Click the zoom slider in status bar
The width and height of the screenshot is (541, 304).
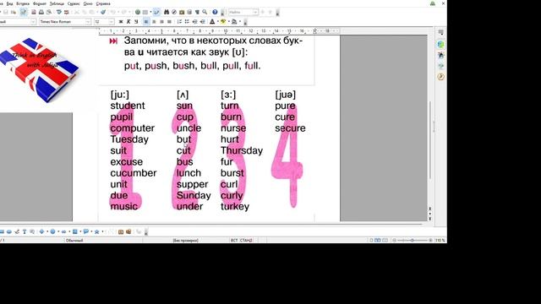pos(413,240)
